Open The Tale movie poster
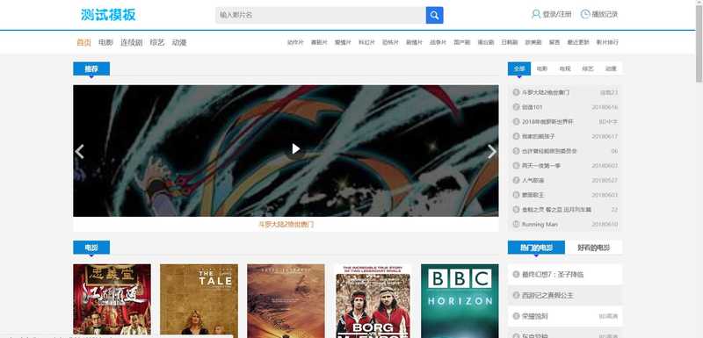Image resolution: width=703 pixels, height=338 pixels. coord(199,299)
